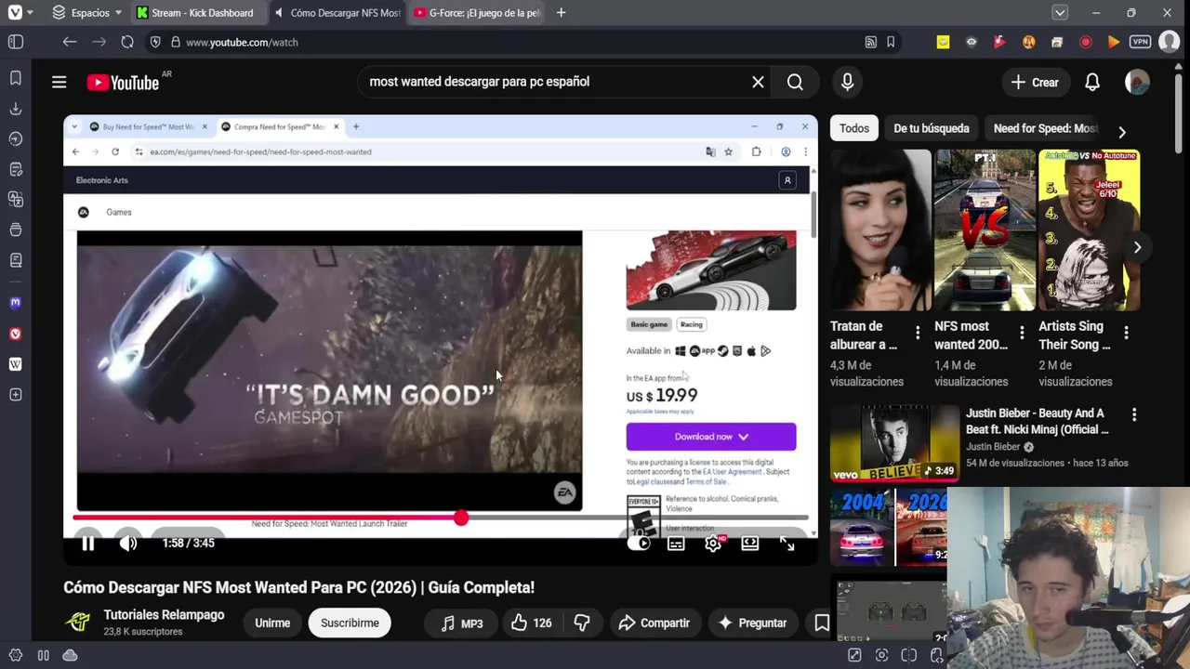Run the YouTube search magnifier button
The height and width of the screenshot is (669, 1190).
pos(795,82)
